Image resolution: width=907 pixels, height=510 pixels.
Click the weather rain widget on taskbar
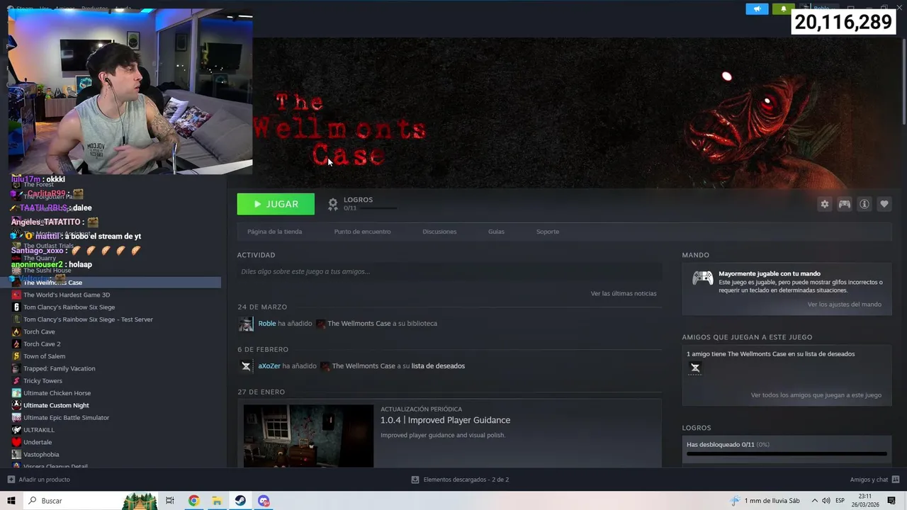pyautogui.click(x=765, y=501)
